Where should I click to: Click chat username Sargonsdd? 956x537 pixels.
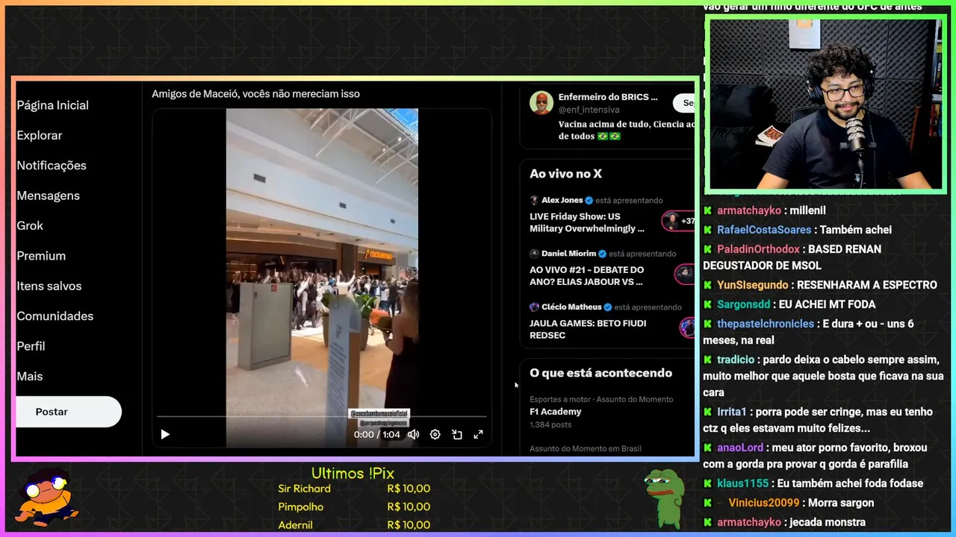(x=743, y=304)
